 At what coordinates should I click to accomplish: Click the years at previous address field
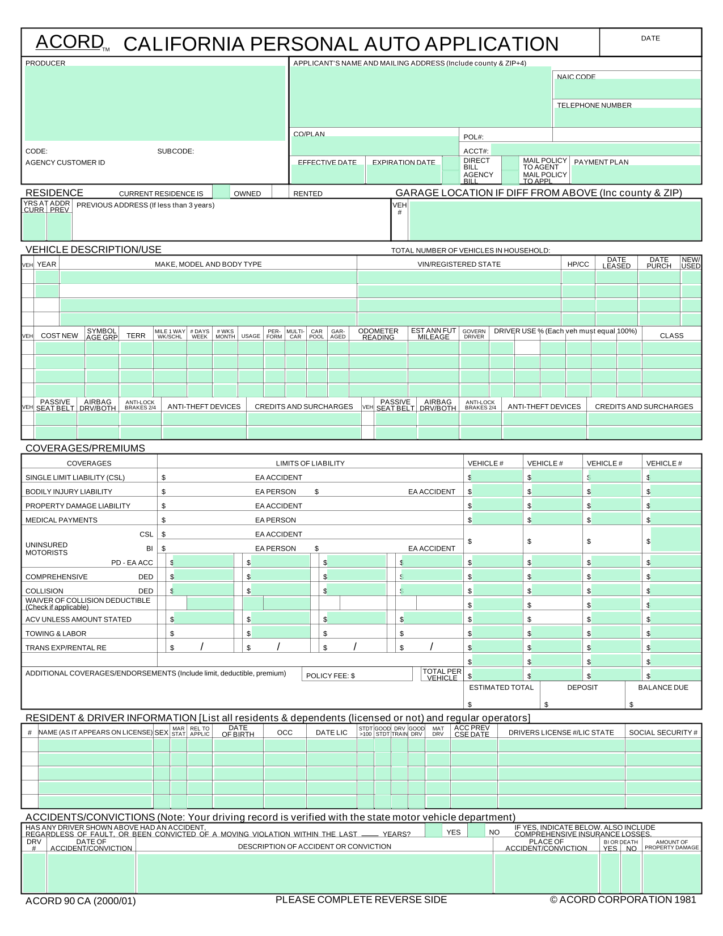[x=59, y=226]
